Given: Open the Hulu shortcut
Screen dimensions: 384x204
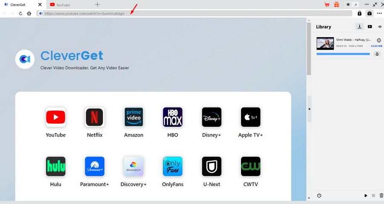Looking at the screenshot, I should [x=55, y=166].
